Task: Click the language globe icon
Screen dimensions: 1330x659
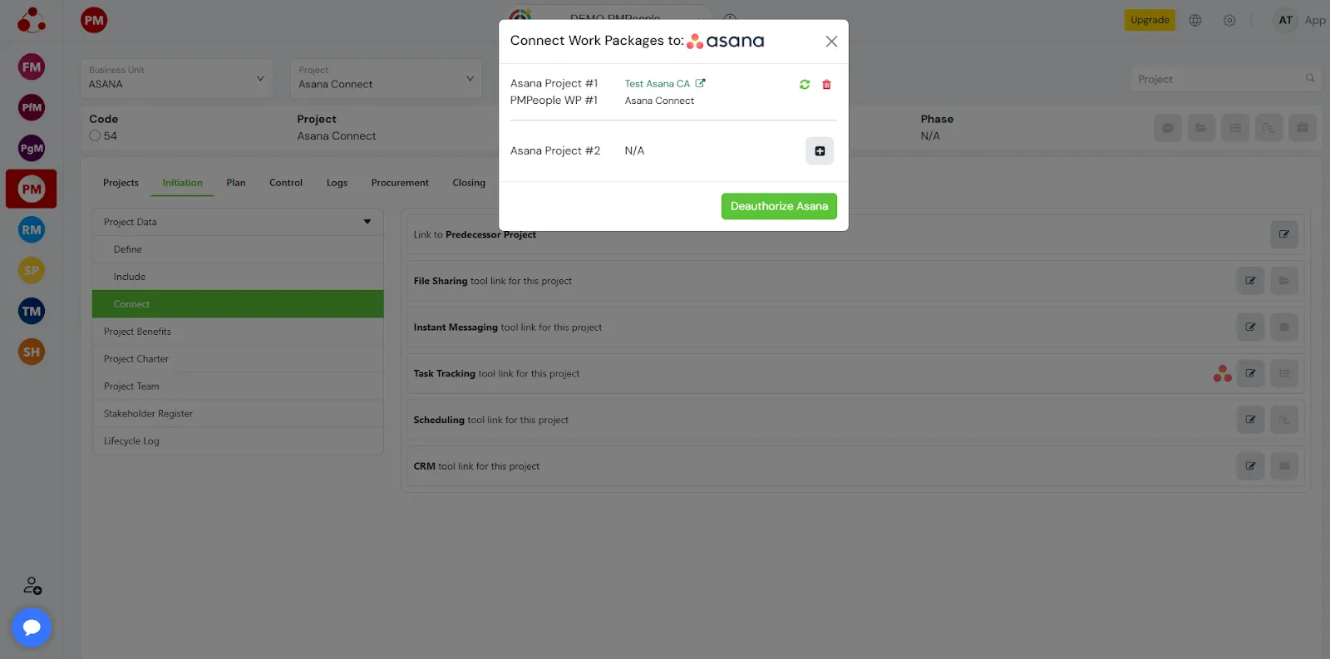Action: (1195, 21)
